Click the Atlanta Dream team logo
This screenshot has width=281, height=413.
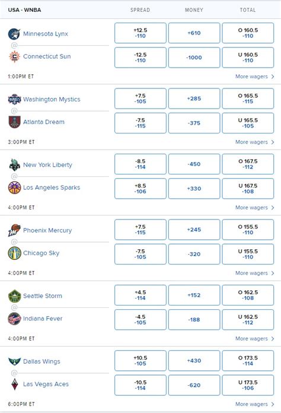click(14, 122)
